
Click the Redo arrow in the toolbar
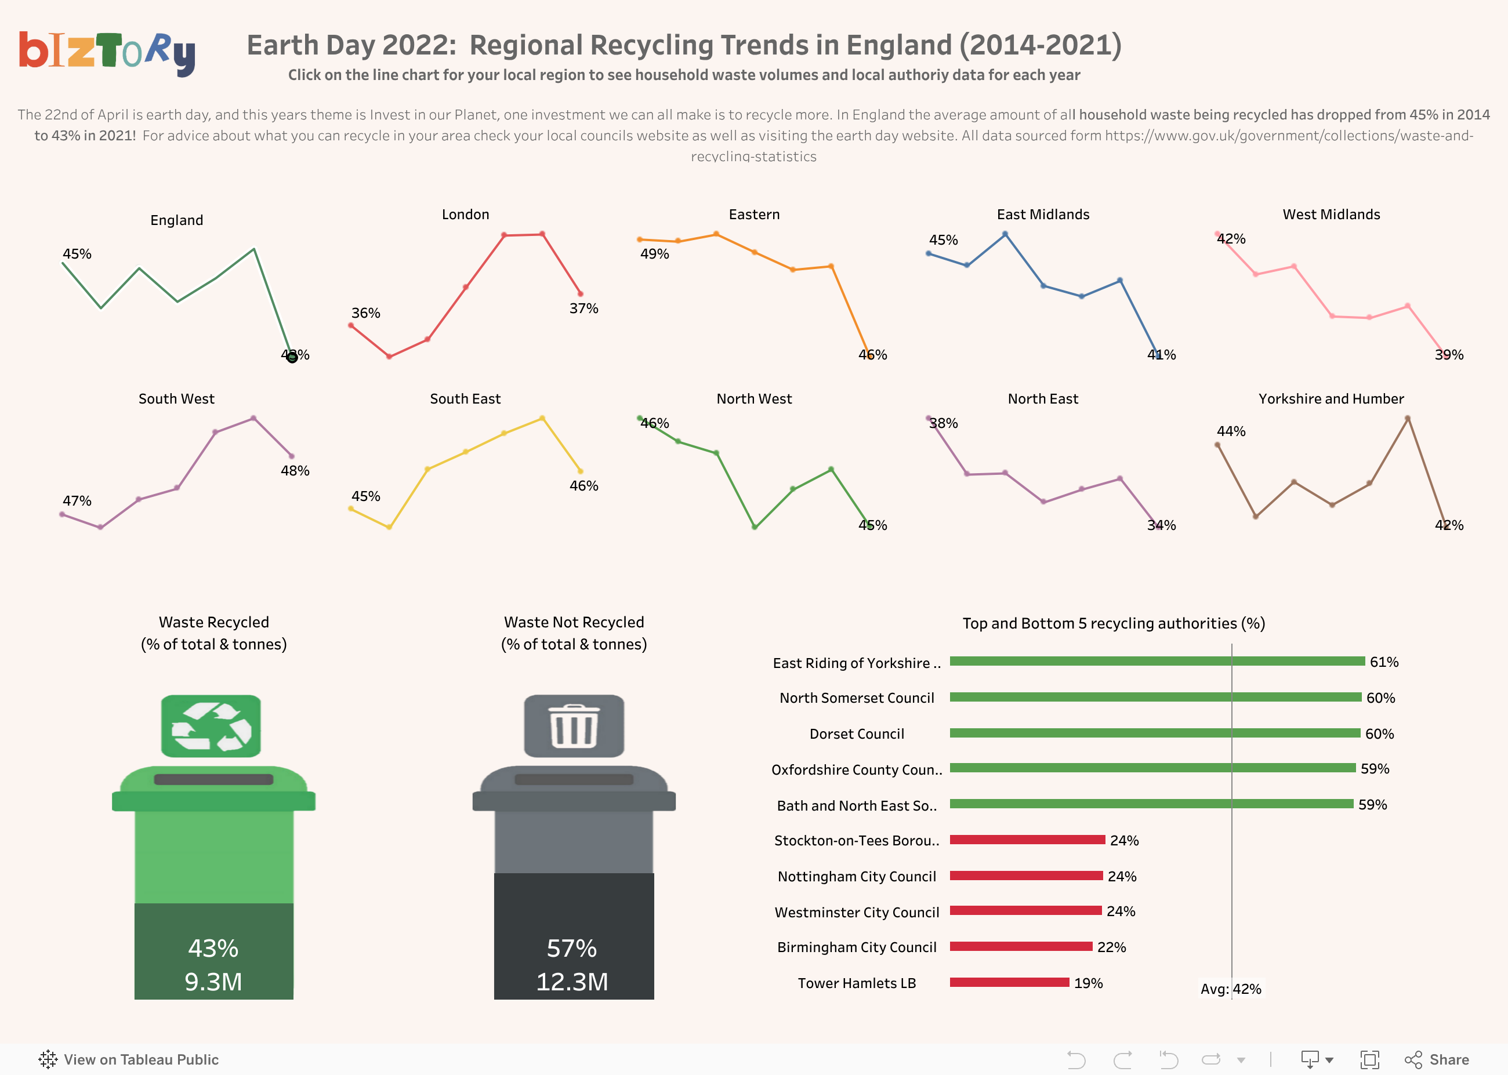click(x=1122, y=1060)
